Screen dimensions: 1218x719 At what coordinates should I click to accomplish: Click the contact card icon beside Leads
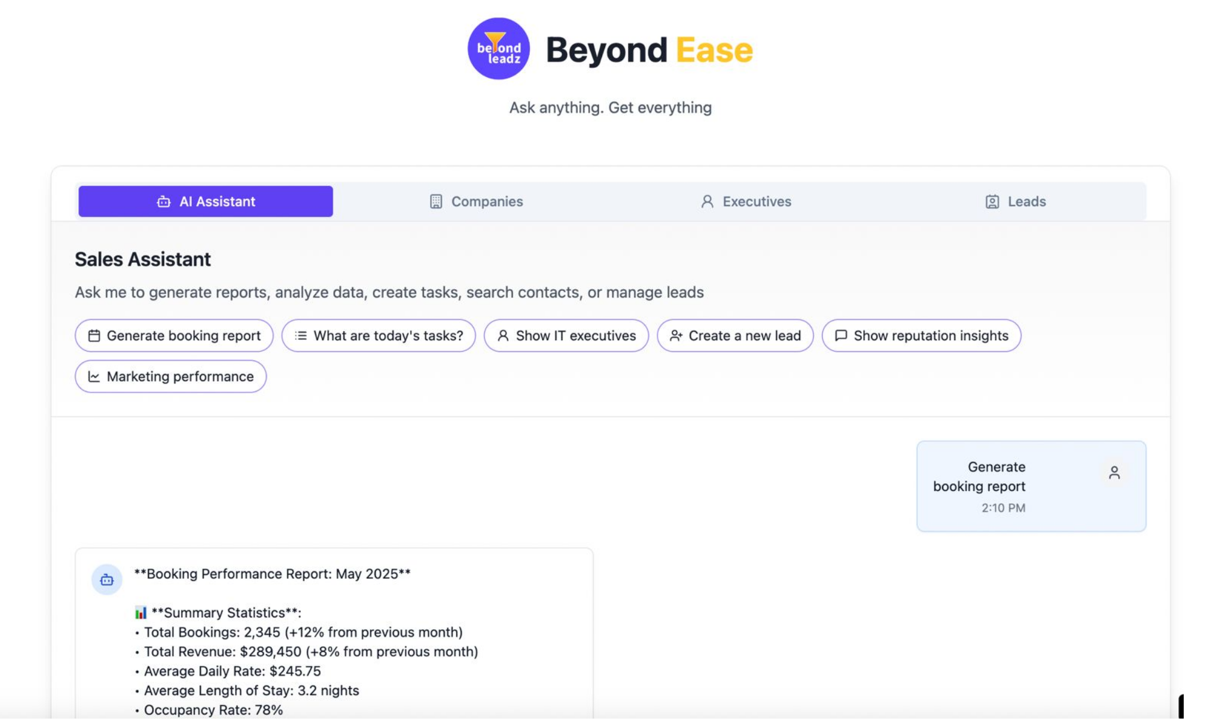pyautogui.click(x=992, y=202)
